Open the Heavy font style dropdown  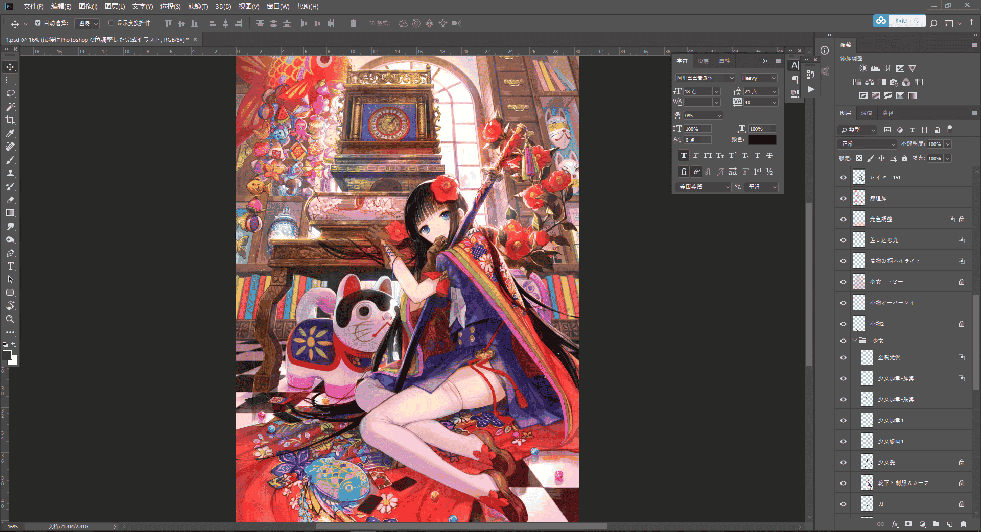click(773, 78)
